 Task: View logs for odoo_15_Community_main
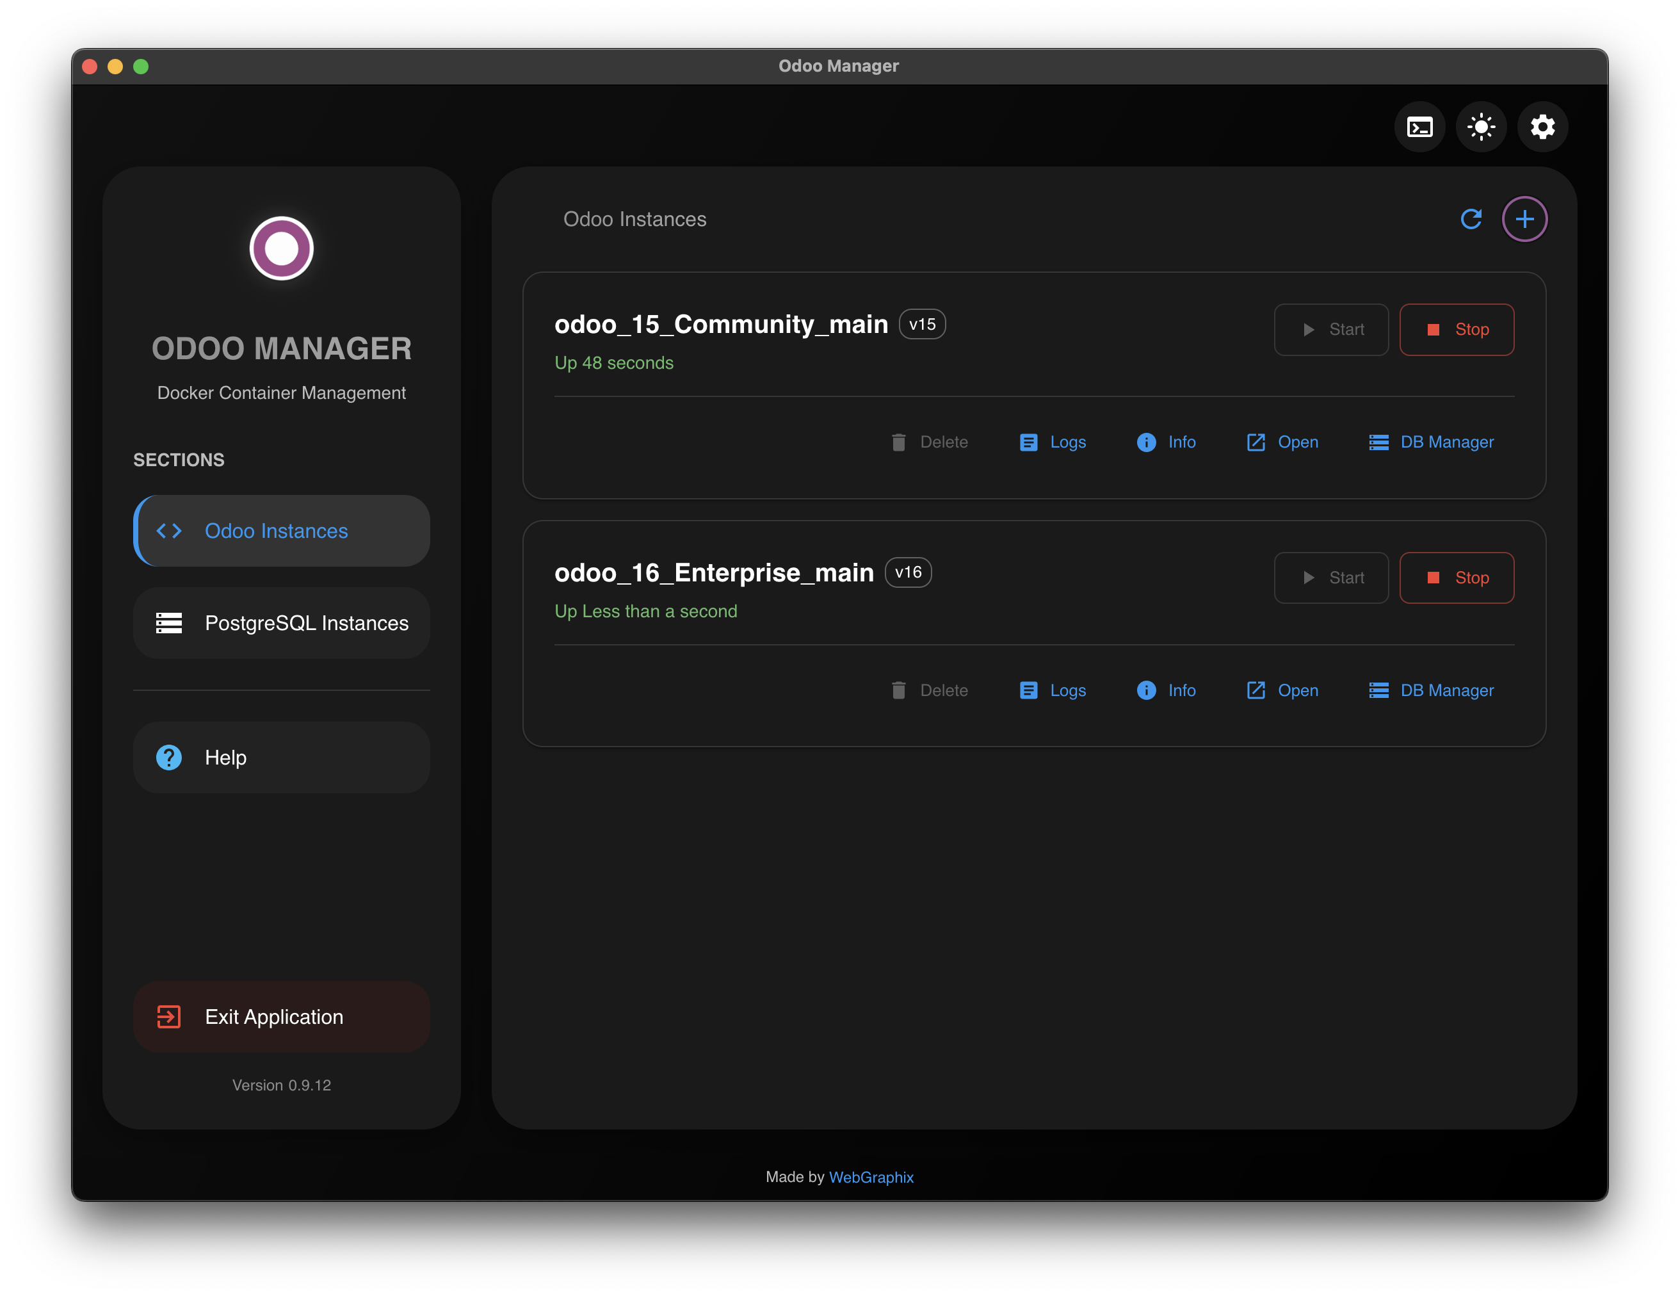pyautogui.click(x=1053, y=442)
